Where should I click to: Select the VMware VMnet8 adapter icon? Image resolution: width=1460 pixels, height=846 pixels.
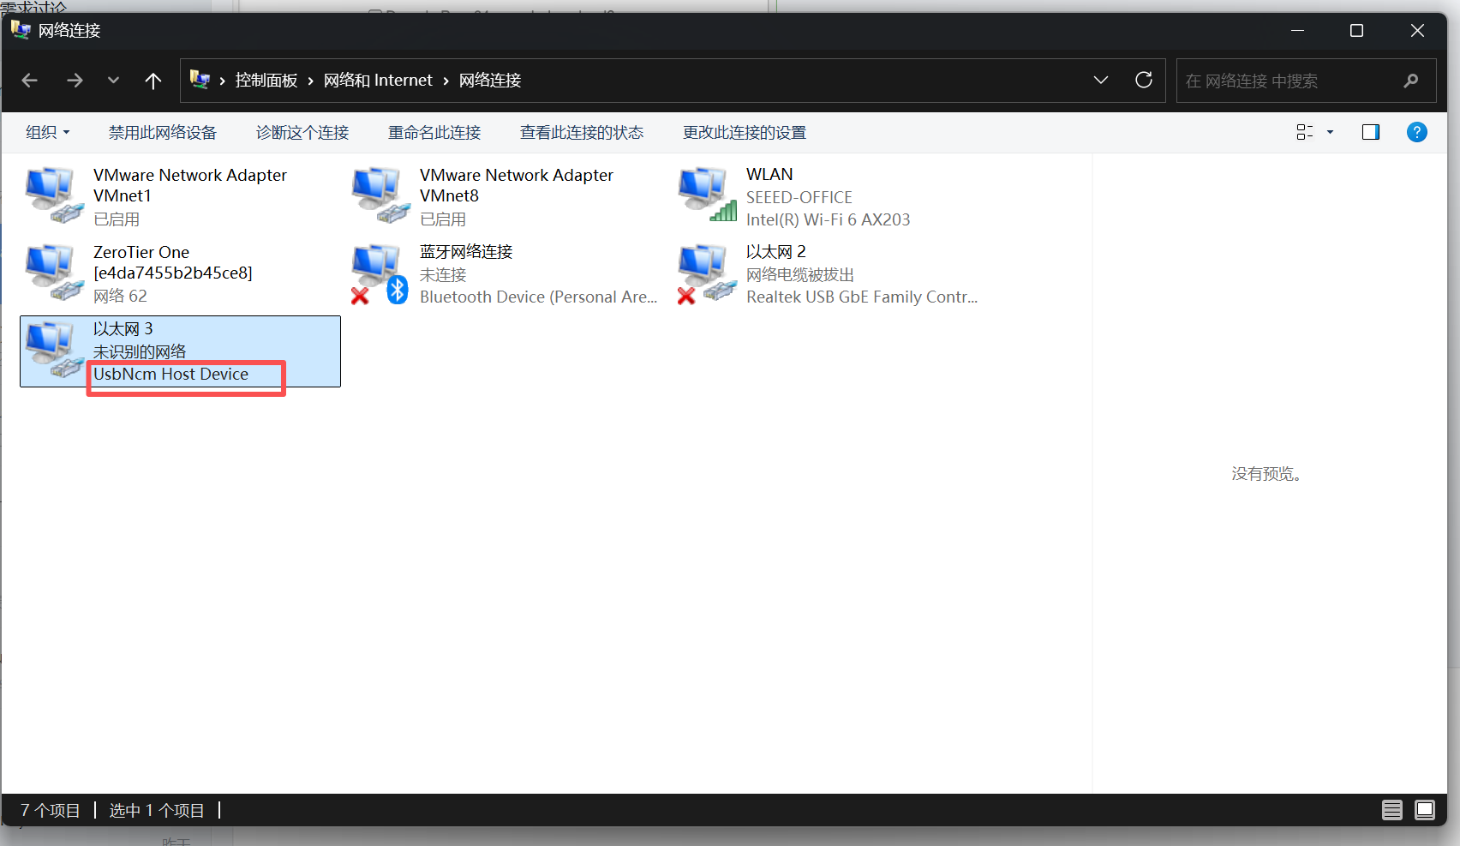(x=380, y=195)
